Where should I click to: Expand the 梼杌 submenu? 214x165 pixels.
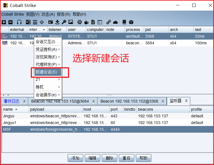pyautogui.click(x=48, y=87)
